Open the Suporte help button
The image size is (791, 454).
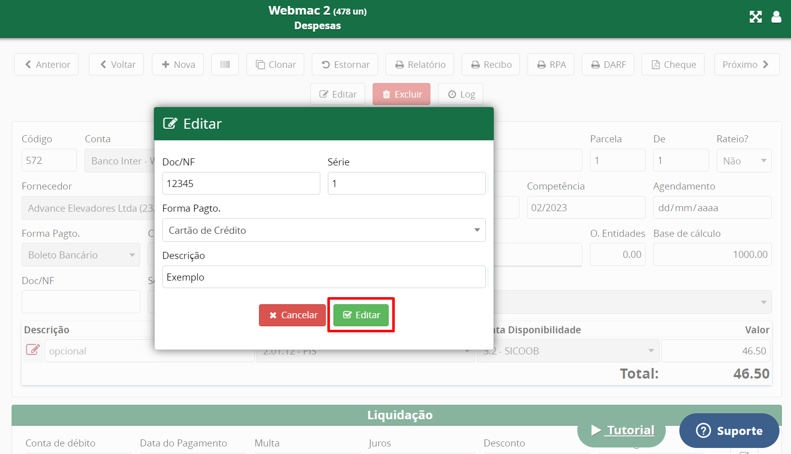(729, 431)
